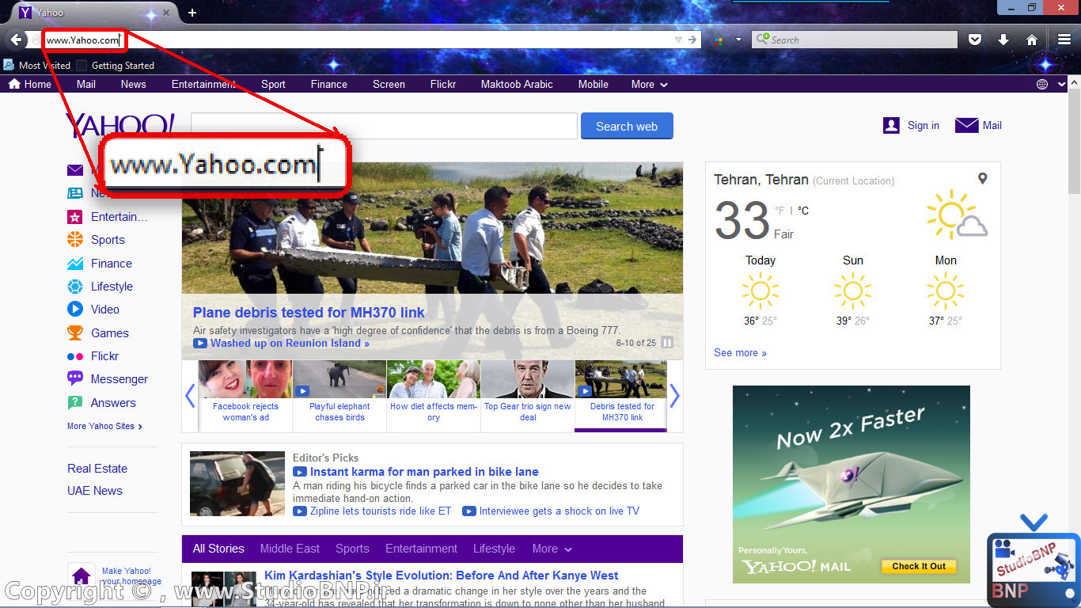Open Kim Kardashian's Style Evolution article
The height and width of the screenshot is (608, 1081).
442,576
